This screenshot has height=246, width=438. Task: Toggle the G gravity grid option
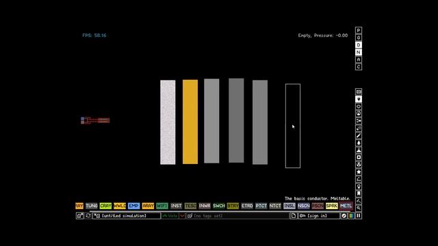tap(359, 38)
